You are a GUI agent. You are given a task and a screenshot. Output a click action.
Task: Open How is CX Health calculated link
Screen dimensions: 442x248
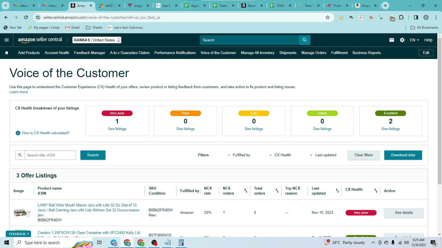46,133
